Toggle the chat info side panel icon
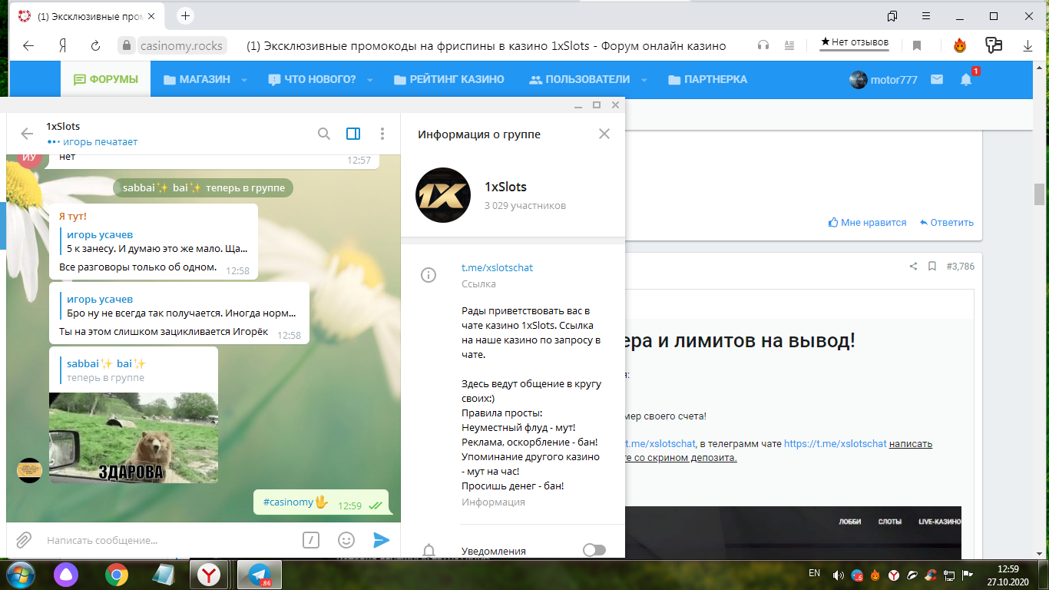 click(353, 134)
